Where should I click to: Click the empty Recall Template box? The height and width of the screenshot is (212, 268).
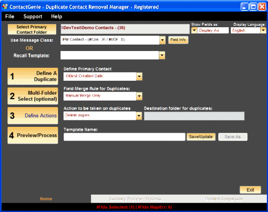coord(110,55)
